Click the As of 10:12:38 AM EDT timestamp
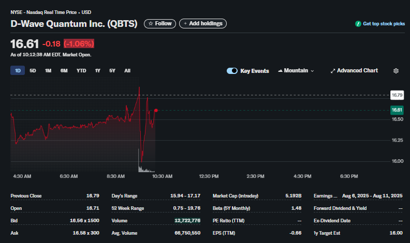410x243 pixels. click(x=51, y=55)
